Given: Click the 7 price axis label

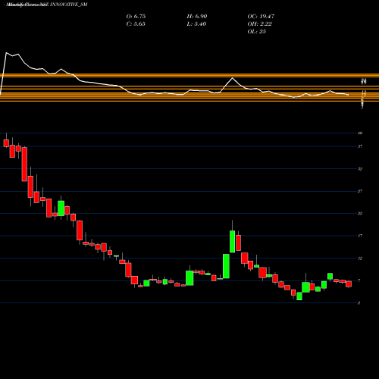Looking at the screenshot, I should [x=359, y=280].
